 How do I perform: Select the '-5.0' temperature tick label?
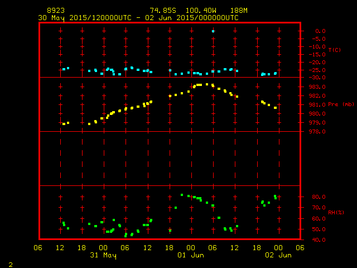[319, 39]
